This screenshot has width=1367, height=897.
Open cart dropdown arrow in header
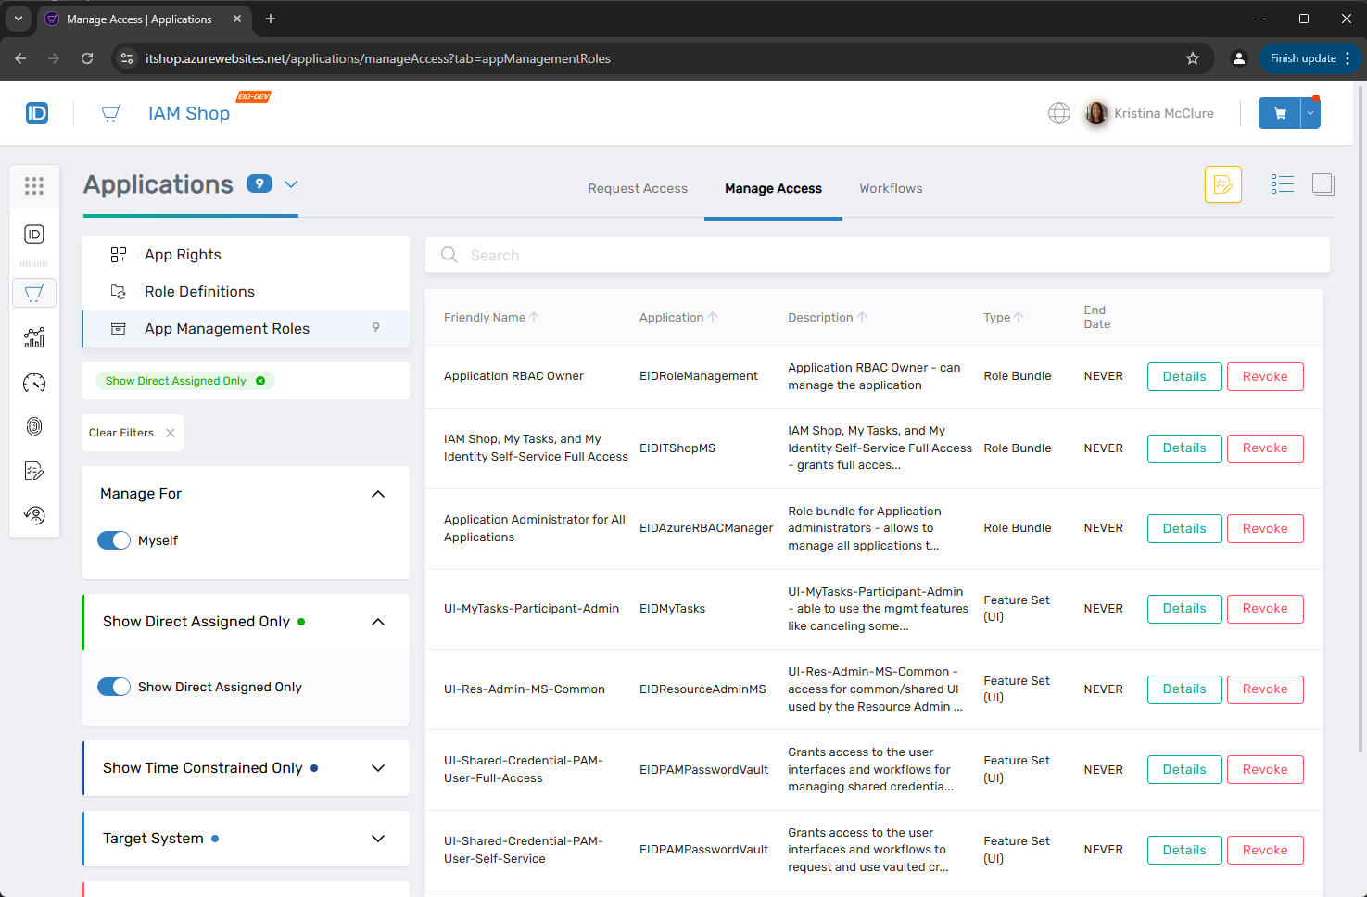click(1310, 113)
